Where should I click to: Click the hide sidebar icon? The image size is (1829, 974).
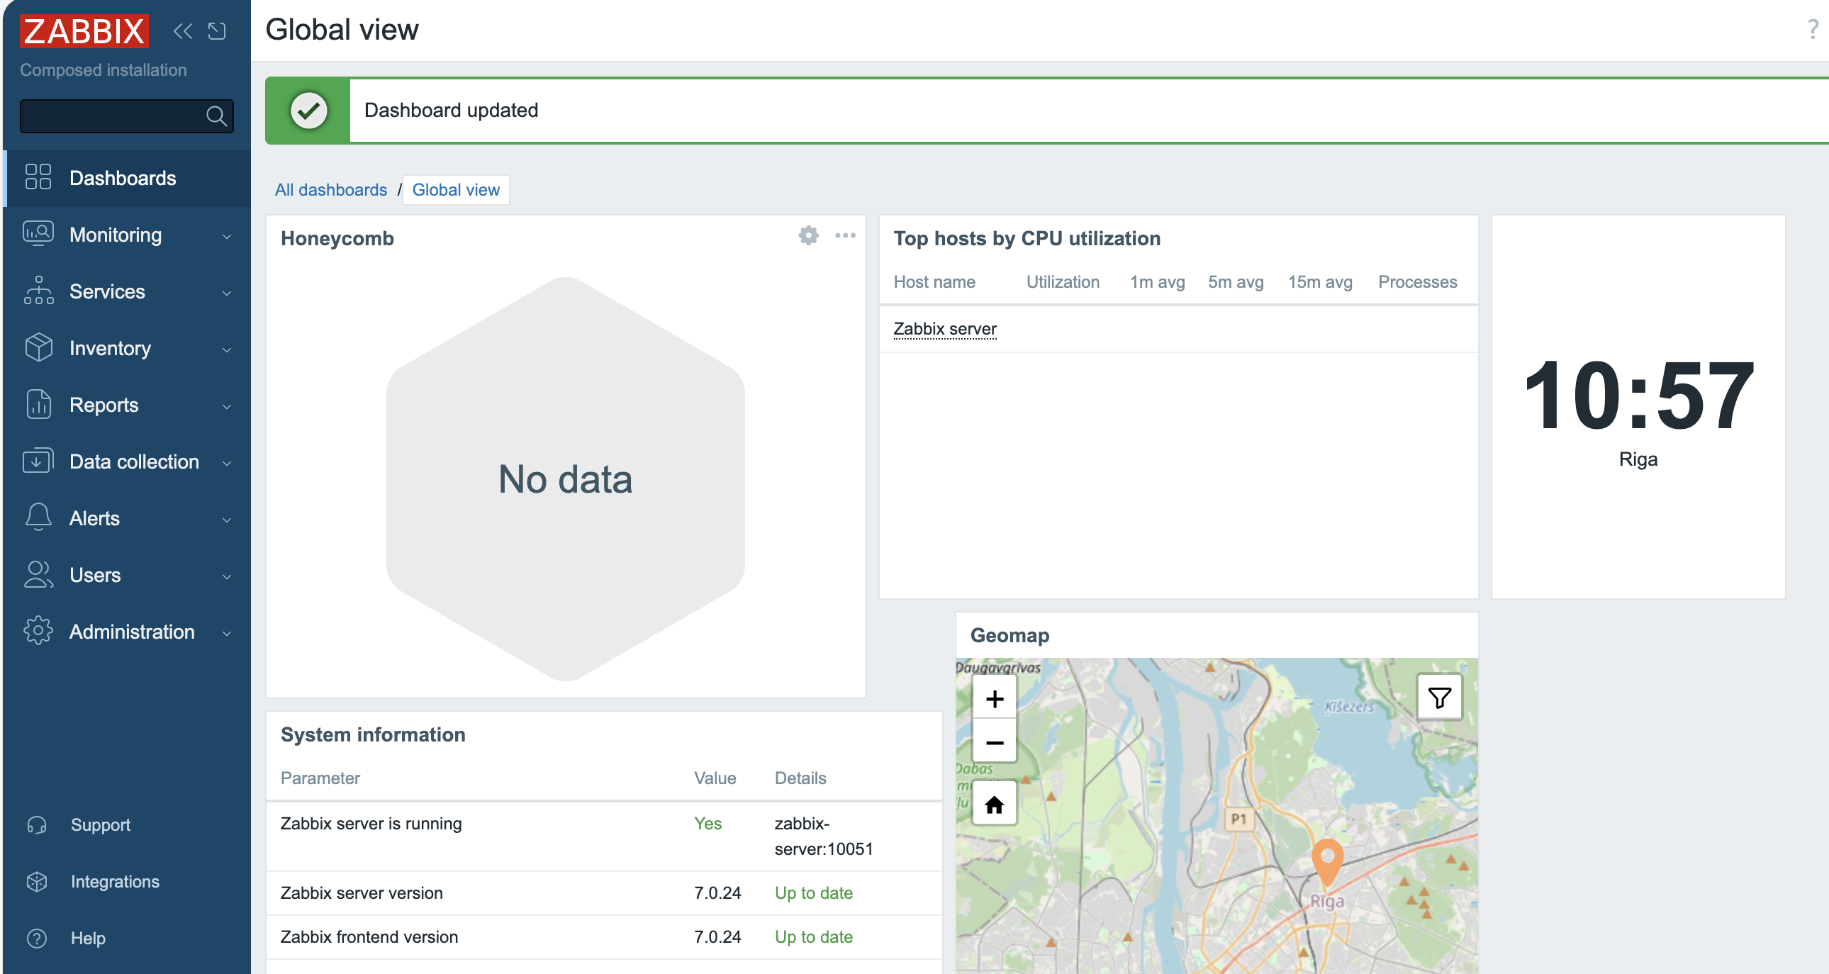216,30
